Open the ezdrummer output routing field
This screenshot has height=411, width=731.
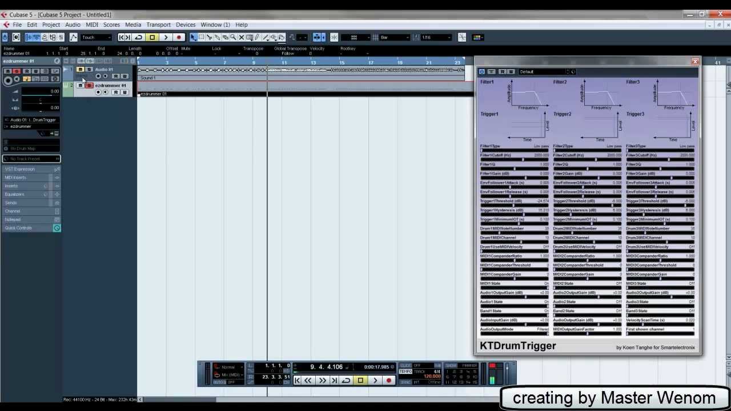click(x=31, y=126)
